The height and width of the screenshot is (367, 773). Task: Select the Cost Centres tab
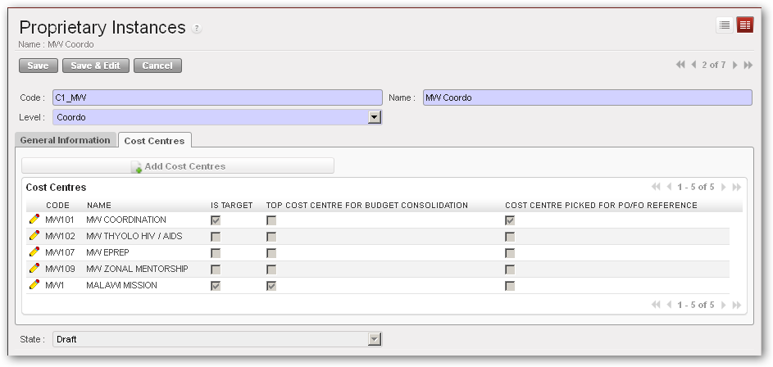pos(154,141)
